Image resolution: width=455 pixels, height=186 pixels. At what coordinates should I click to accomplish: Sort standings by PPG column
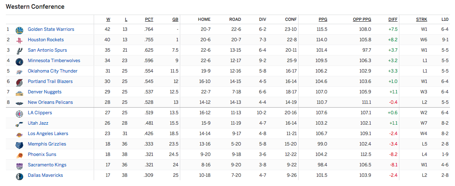coord(323,20)
